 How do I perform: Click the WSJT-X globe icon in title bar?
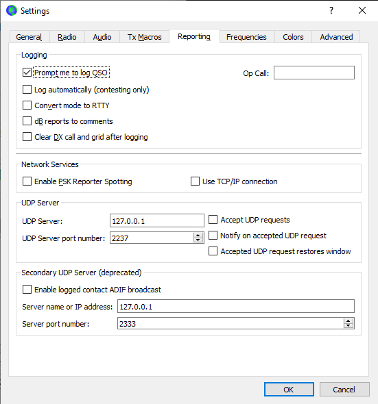coord(12,10)
